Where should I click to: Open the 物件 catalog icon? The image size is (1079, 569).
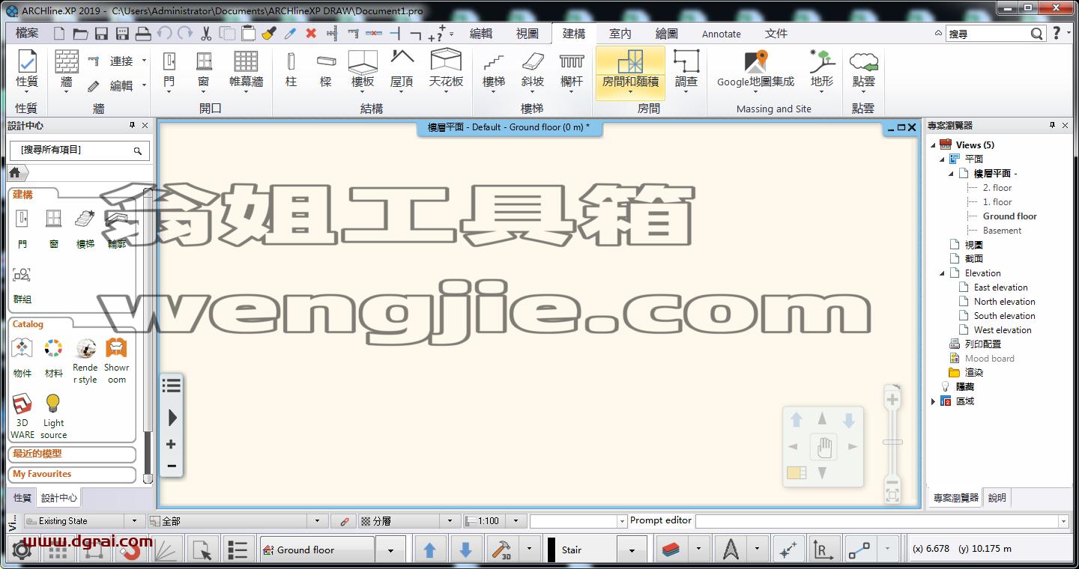click(22, 349)
